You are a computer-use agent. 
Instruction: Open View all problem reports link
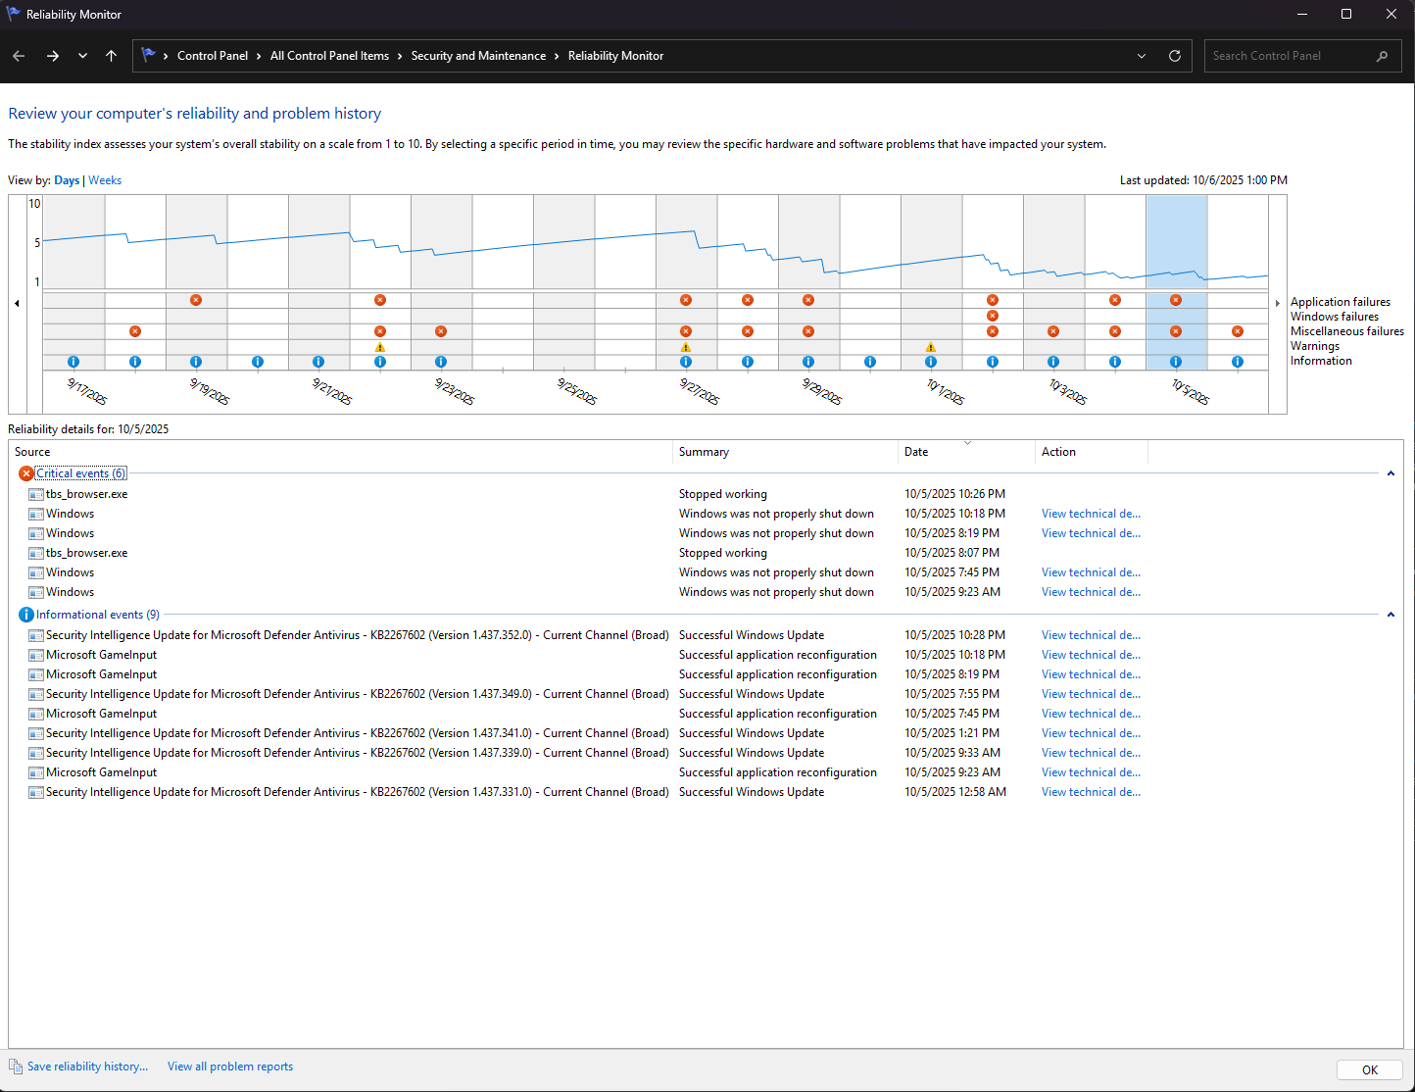click(x=230, y=1067)
